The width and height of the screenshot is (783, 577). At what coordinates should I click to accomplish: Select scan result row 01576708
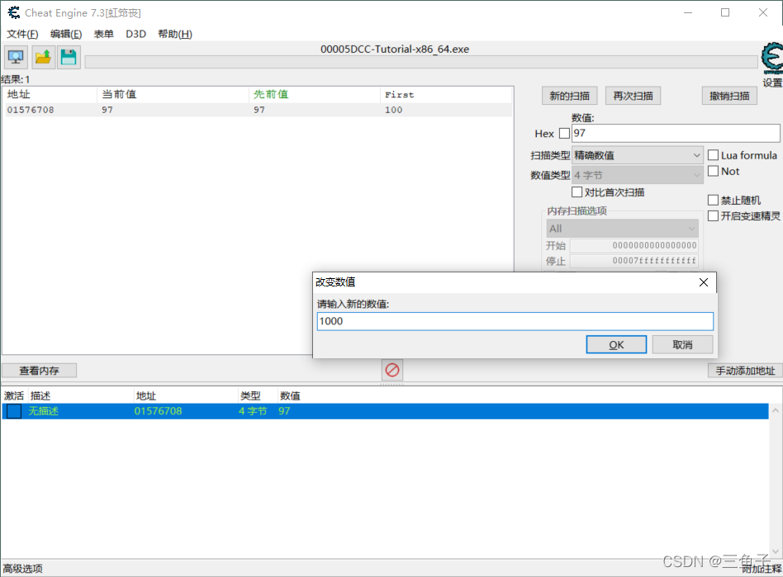click(258, 110)
